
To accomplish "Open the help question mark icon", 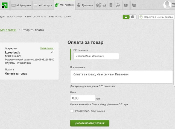I will pos(126,5).
